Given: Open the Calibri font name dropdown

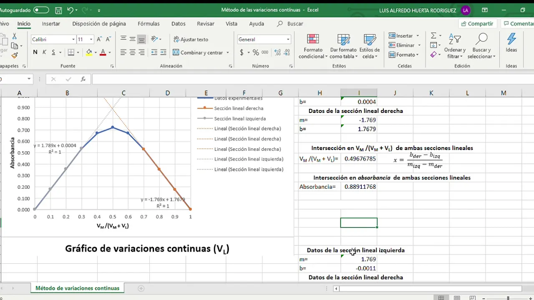Looking at the screenshot, I should pos(73,40).
